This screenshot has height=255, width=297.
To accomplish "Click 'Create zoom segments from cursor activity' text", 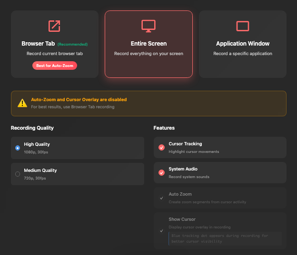I will coord(208,202).
